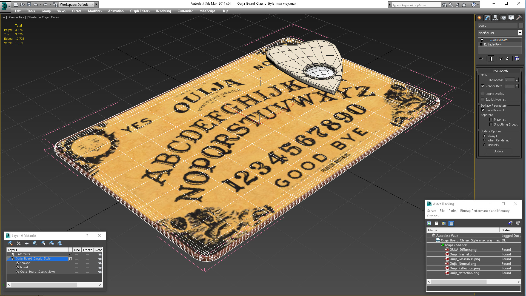Viewport: 526px width, 296px height.
Task: Enable Isoline Display checkbox
Action: (x=483, y=94)
